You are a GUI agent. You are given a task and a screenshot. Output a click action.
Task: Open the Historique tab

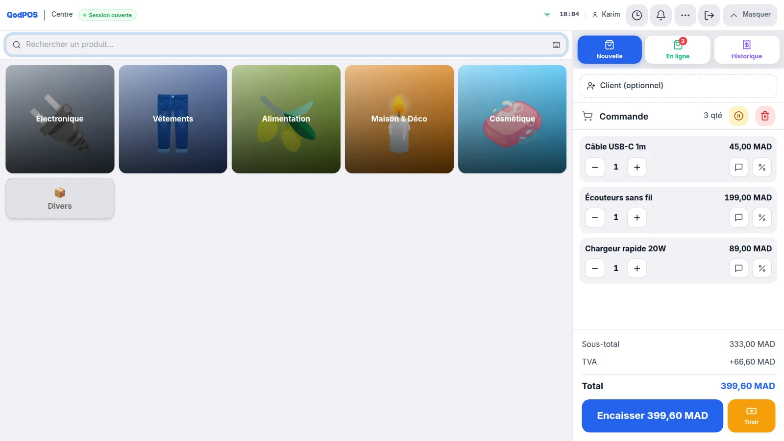point(746,49)
